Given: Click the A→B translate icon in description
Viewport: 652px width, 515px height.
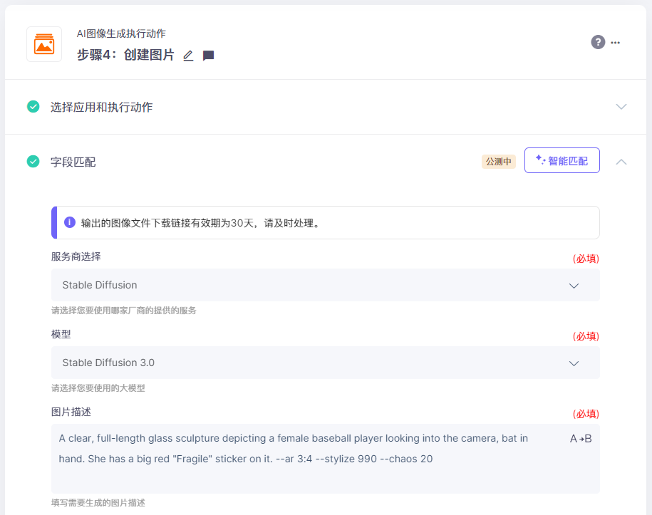Looking at the screenshot, I should [581, 439].
